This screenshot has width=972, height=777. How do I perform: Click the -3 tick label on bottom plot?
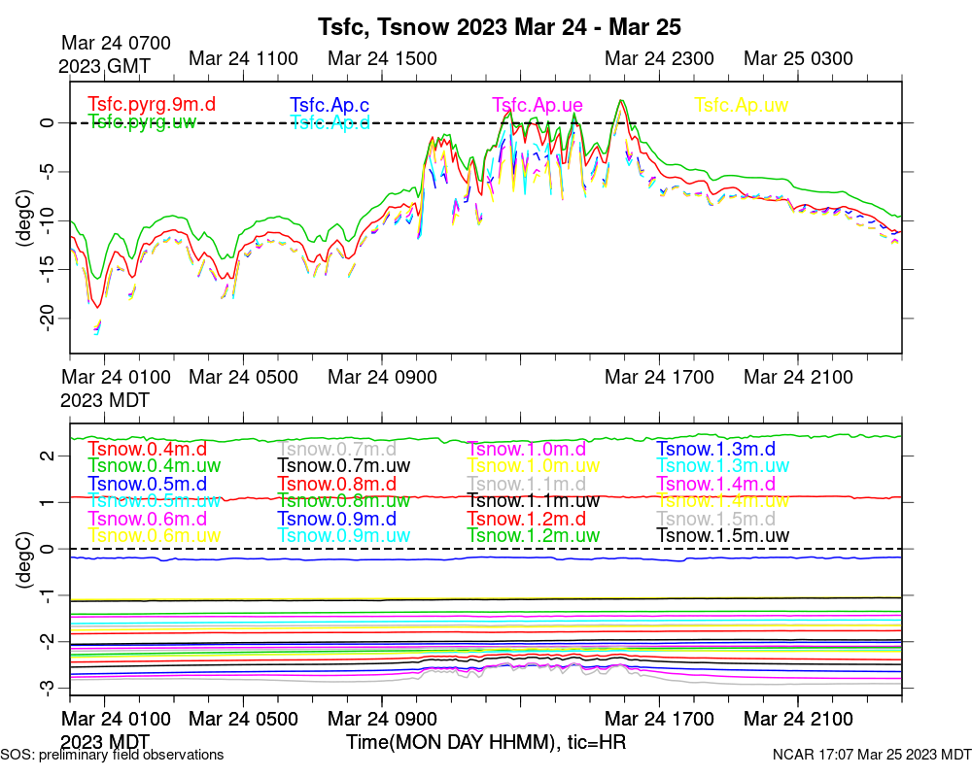coord(47,688)
